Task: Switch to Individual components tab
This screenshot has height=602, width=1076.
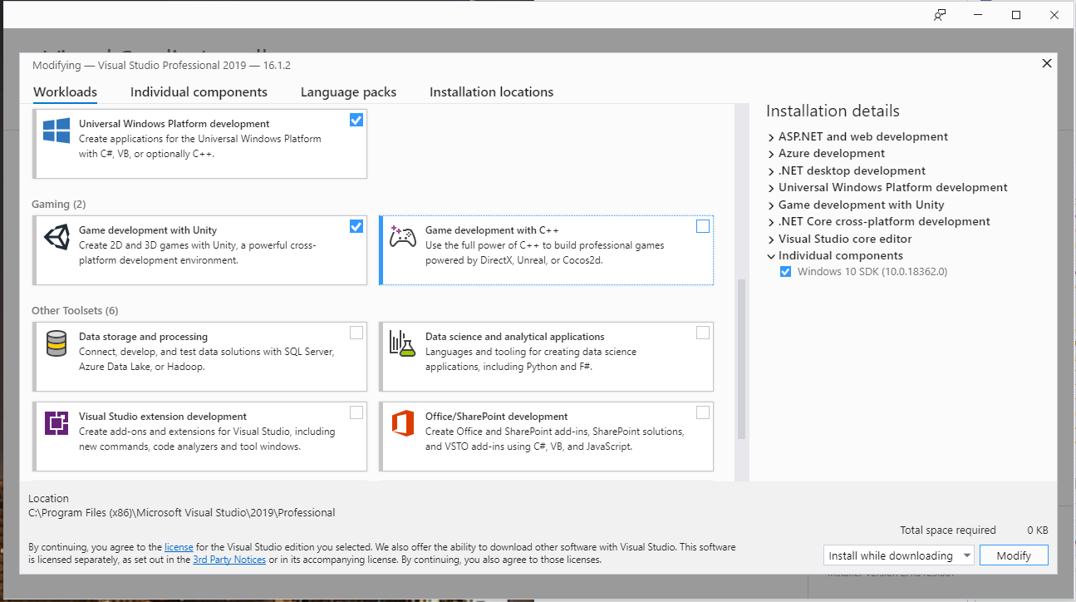Action: 199,92
